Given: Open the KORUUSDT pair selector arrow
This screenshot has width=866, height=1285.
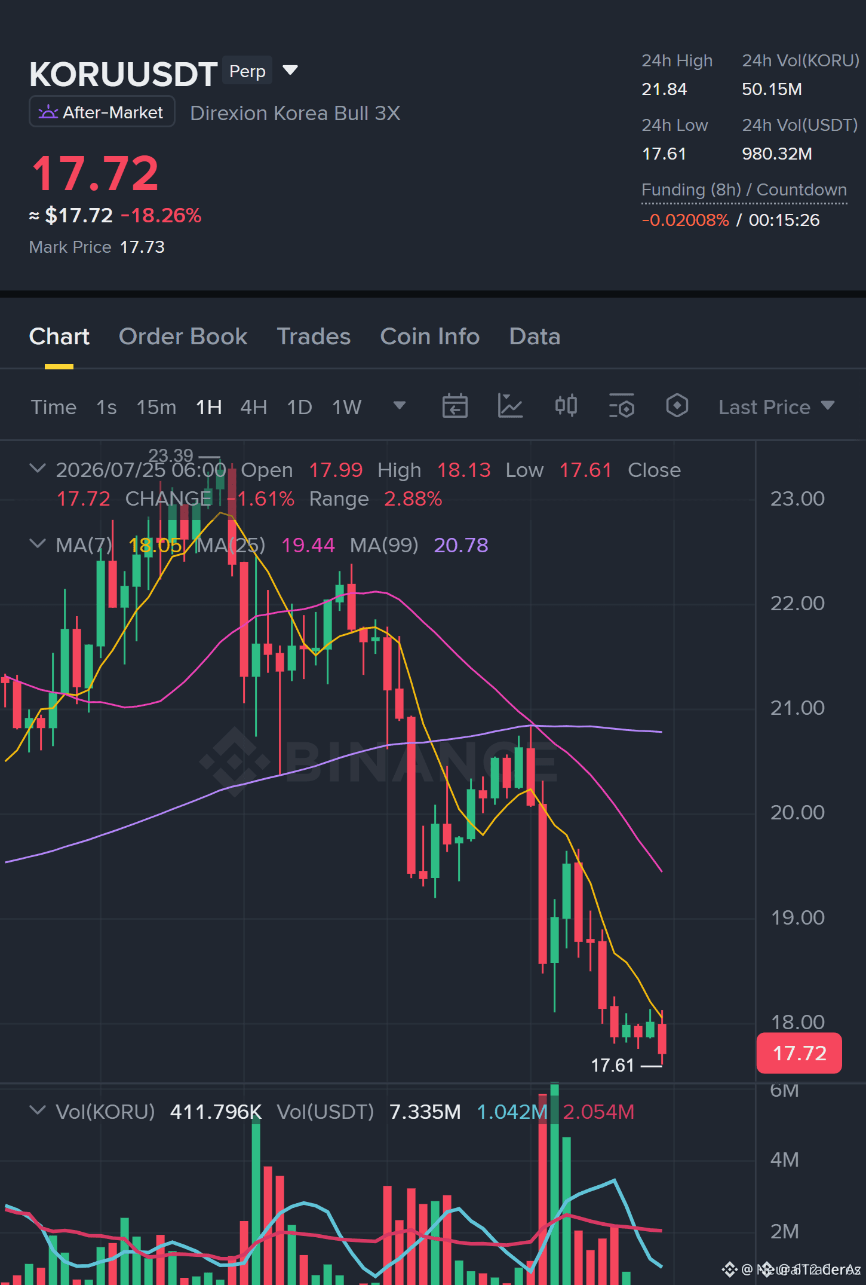Looking at the screenshot, I should 290,71.
